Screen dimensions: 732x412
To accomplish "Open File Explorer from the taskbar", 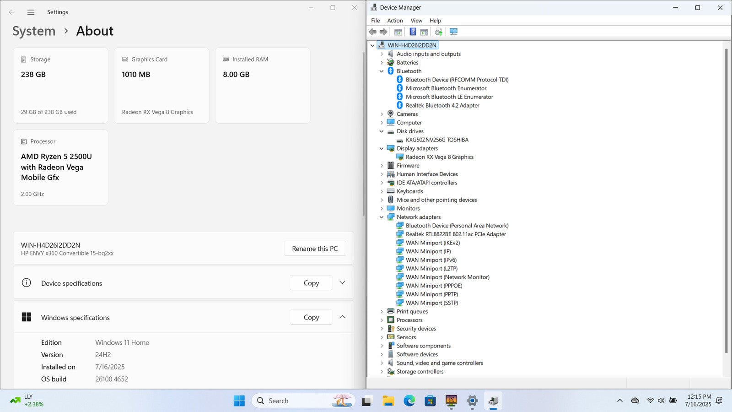I will tap(388, 401).
